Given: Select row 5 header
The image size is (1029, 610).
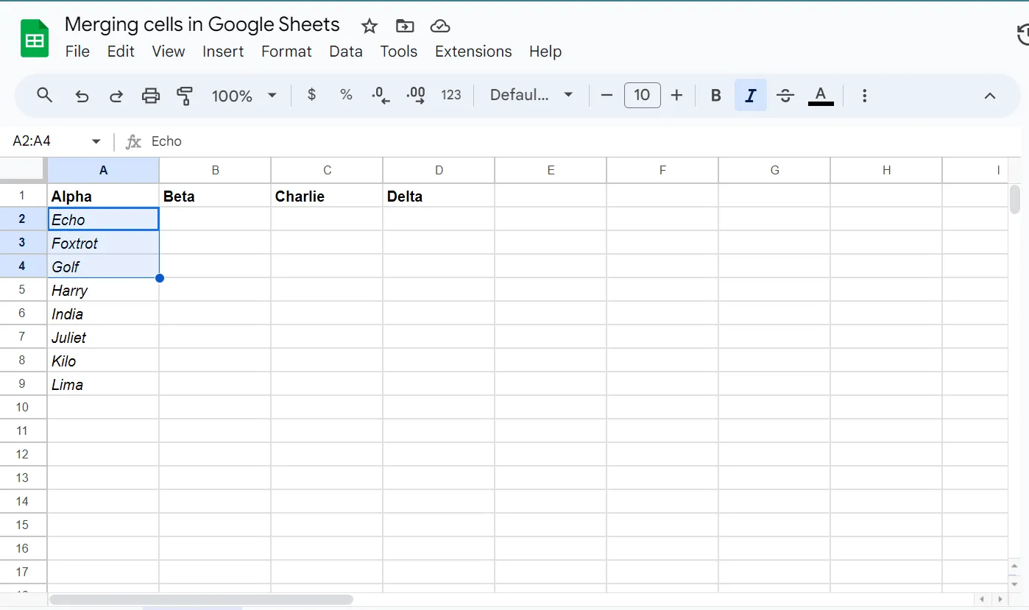Looking at the screenshot, I should tap(23, 290).
